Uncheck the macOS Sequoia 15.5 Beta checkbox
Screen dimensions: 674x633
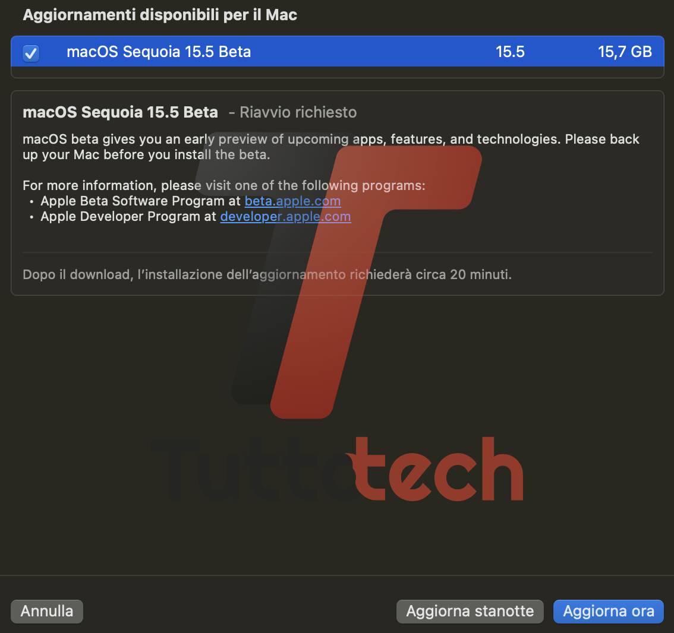(31, 53)
